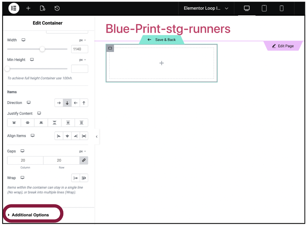Open the page settings document icon
Screen dimensions: 306x225
42,8
